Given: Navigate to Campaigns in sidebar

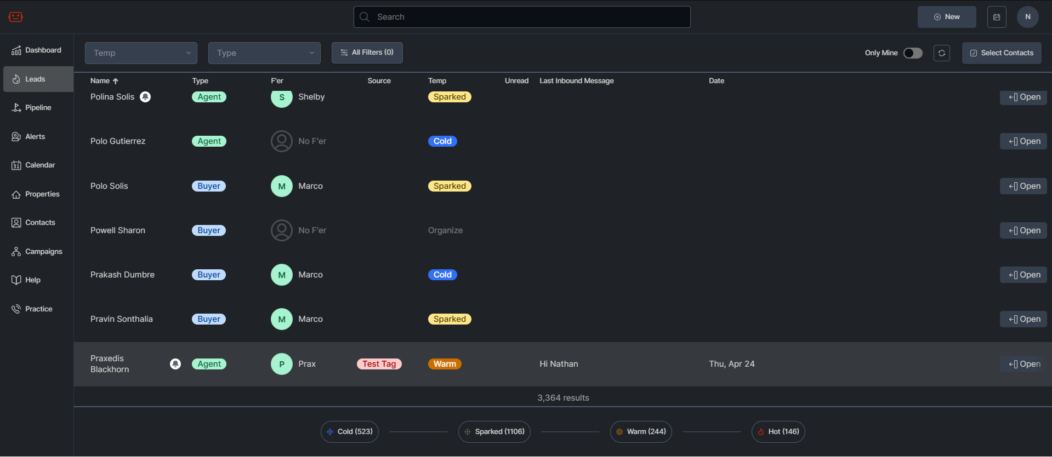Looking at the screenshot, I should pyautogui.click(x=43, y=252).
